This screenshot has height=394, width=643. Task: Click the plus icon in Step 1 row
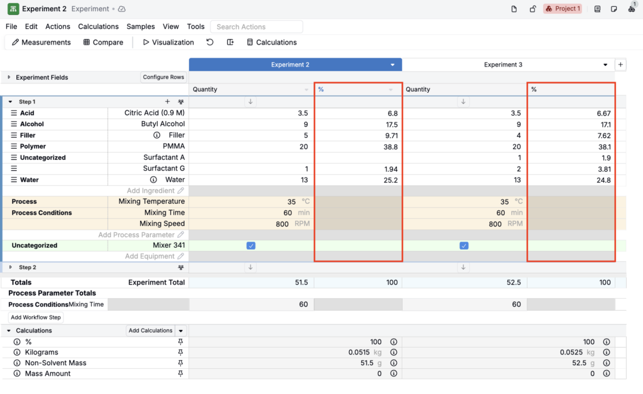167,102
